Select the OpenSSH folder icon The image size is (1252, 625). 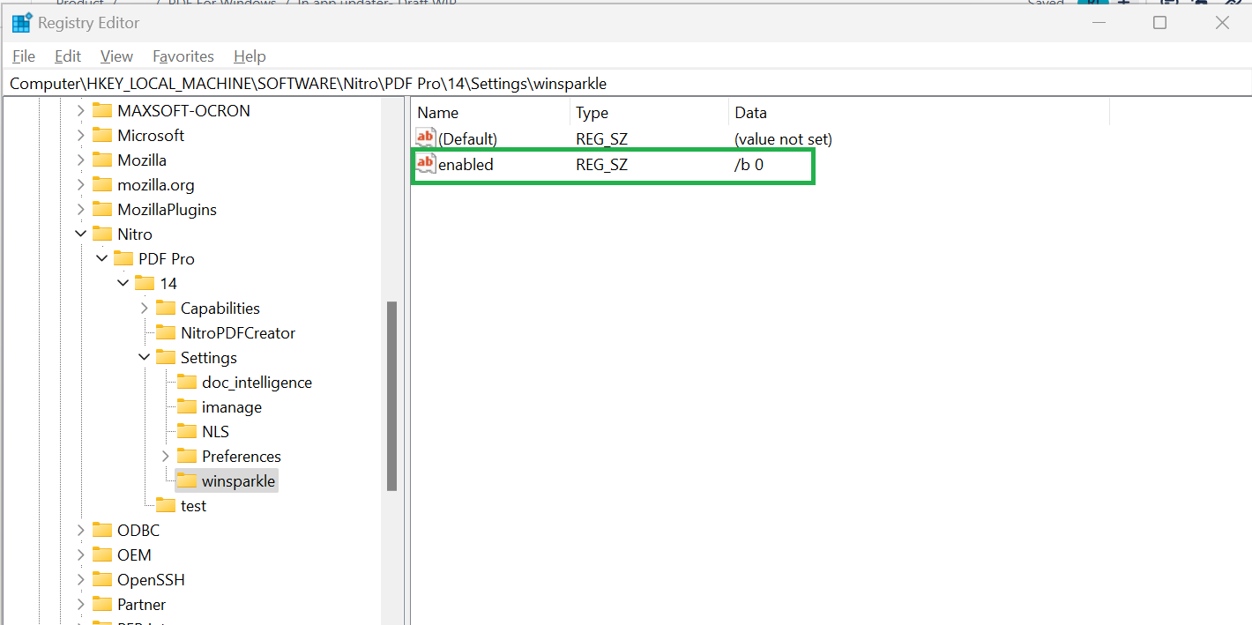coord(102,580)
